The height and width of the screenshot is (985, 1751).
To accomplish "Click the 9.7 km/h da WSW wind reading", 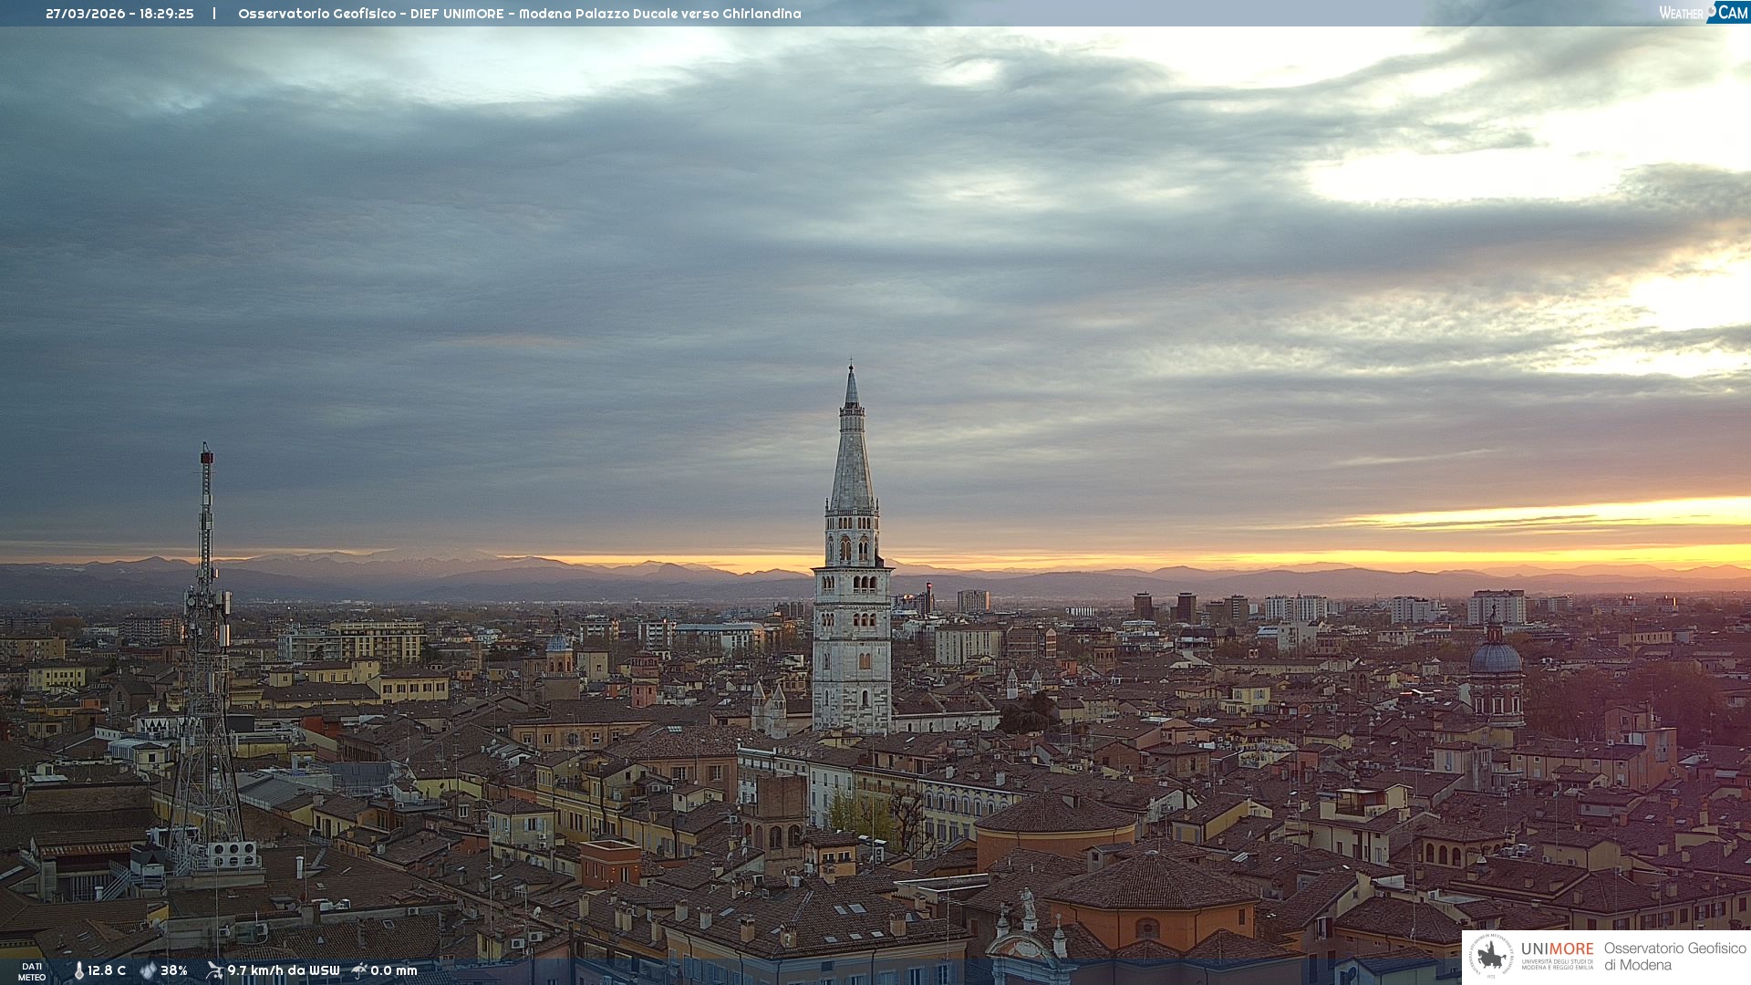I will tap(283, 970).
